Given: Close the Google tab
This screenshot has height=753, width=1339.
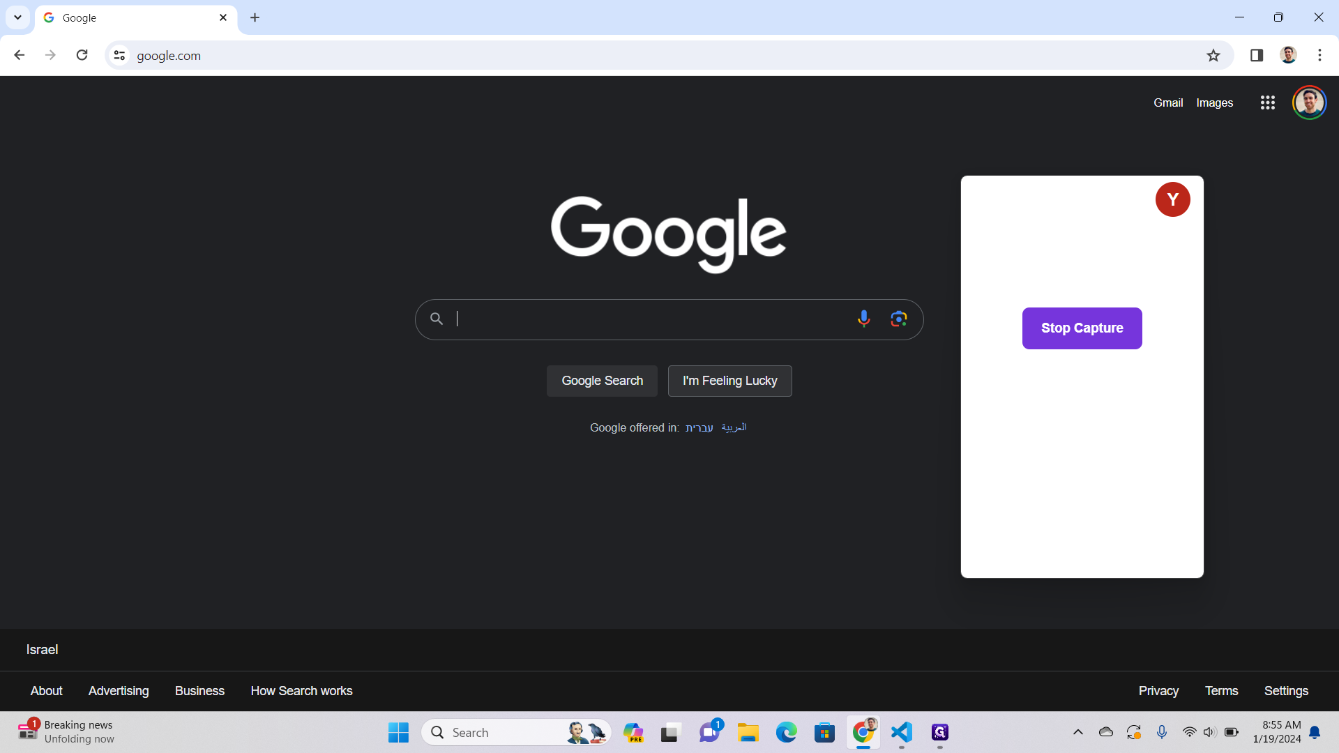Looking at the screenshot, I should 223,17.
